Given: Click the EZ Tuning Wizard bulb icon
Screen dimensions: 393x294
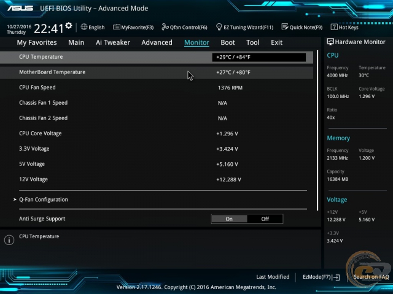Looking at the screenshot, I should coord(219,27).
